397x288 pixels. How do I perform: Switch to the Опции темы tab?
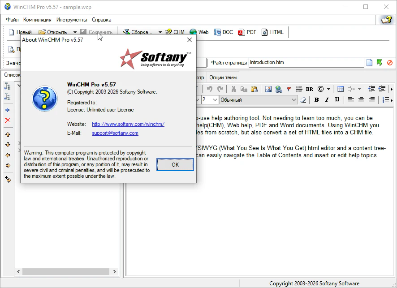tap(223, 77)
